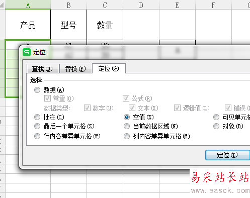Select the 定位(G) tab
Image resolution: width=250 pixels, height=198 pixels.
pyautogui.click(x=109, y=68)
